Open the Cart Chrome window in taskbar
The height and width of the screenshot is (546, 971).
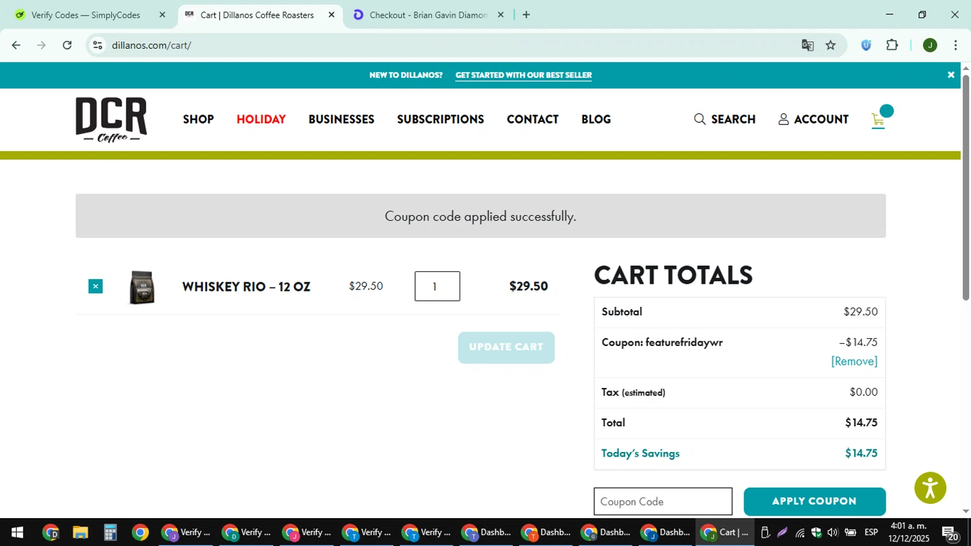click(x=725, y=532)
